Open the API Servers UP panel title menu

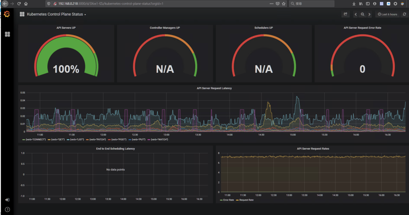[66, 28]
